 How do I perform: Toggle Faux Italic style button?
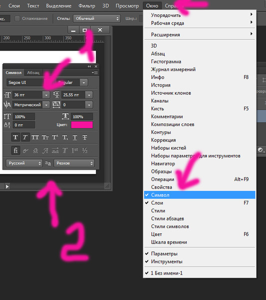point(25,137)
